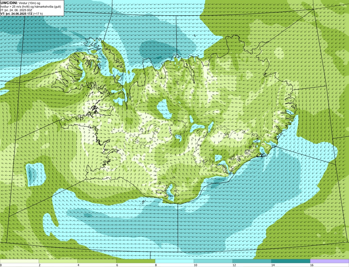The height and width of the screenshot is (267, 349).
Task: Click the '12' label on the color scale
Action: coord(234,265)
